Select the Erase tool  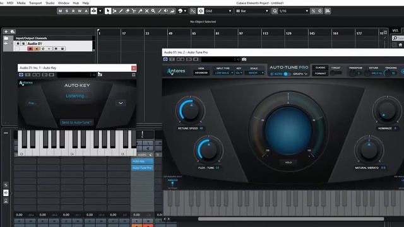(128, 11)
